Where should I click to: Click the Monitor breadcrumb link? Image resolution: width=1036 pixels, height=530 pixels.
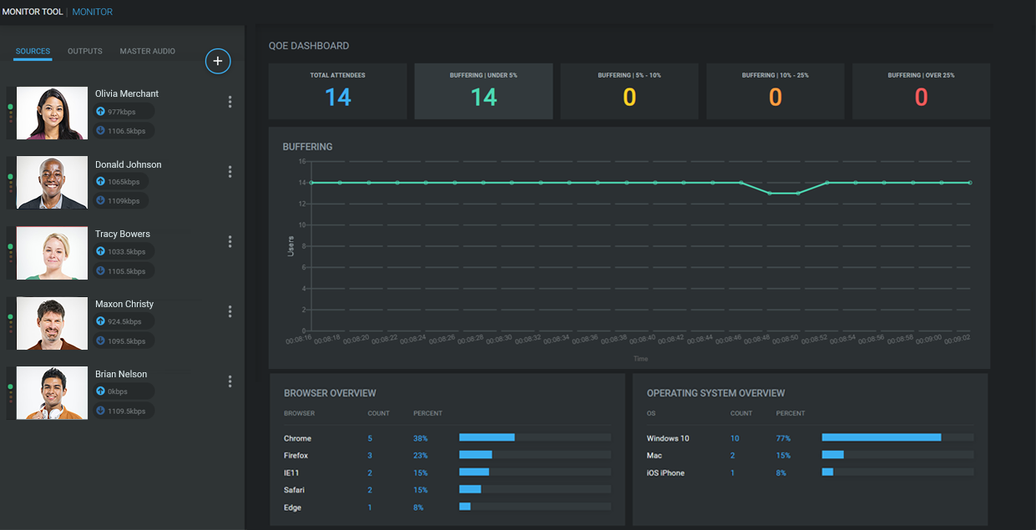point(93,13)
